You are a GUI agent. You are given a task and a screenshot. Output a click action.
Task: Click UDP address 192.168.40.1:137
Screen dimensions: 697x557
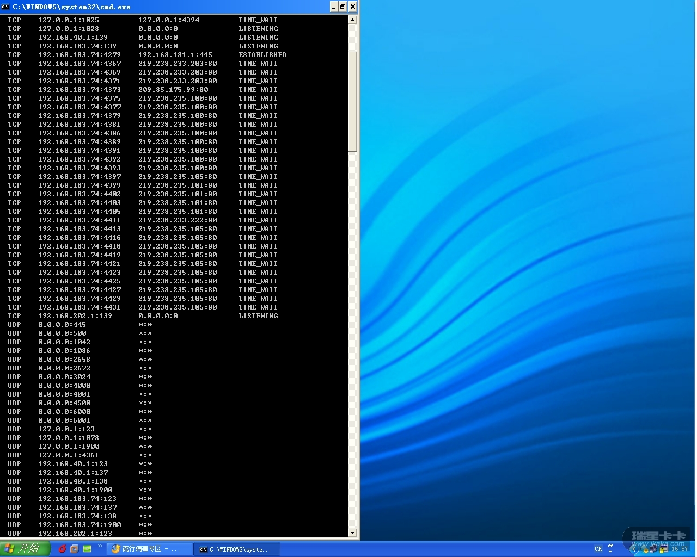[73, 473]
